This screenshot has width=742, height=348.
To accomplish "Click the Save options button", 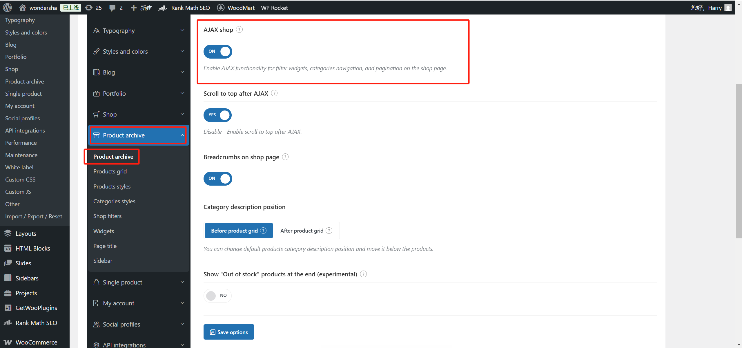I will point(229,332).
